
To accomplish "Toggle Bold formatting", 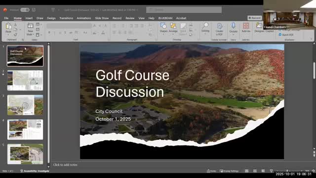I will 49,33.
